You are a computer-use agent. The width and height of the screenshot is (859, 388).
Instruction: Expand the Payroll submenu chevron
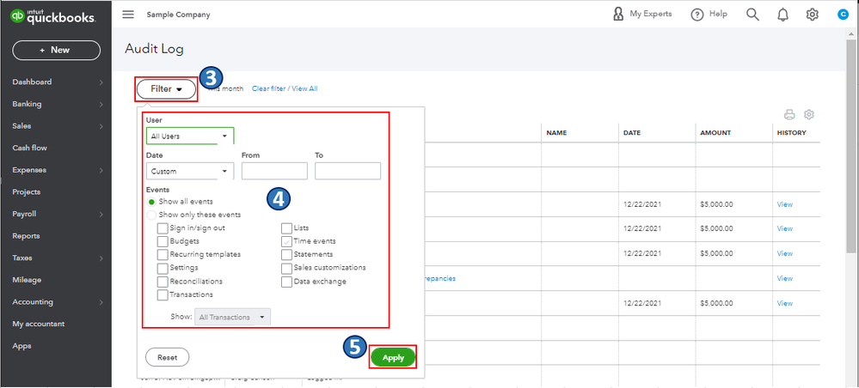coord(101,215)
